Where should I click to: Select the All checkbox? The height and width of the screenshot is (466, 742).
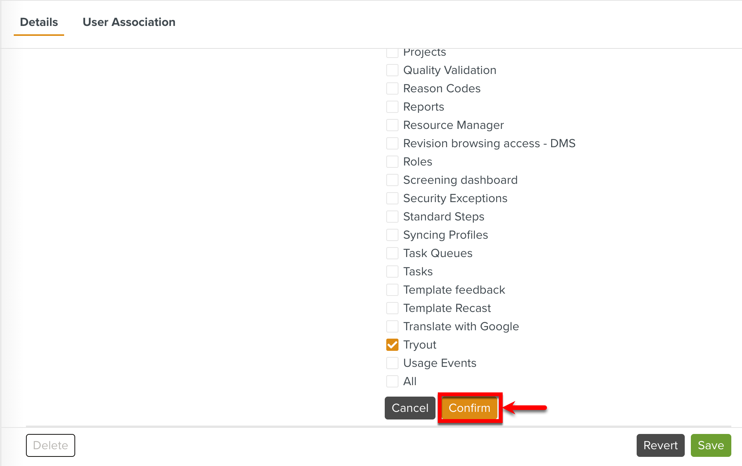pyautogui.click(x=392, y=381)
